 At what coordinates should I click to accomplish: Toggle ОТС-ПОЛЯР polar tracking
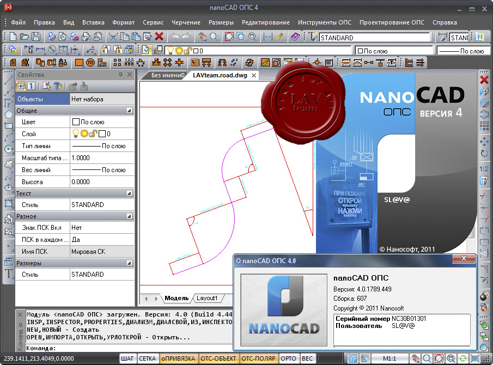tap(258, 358)
